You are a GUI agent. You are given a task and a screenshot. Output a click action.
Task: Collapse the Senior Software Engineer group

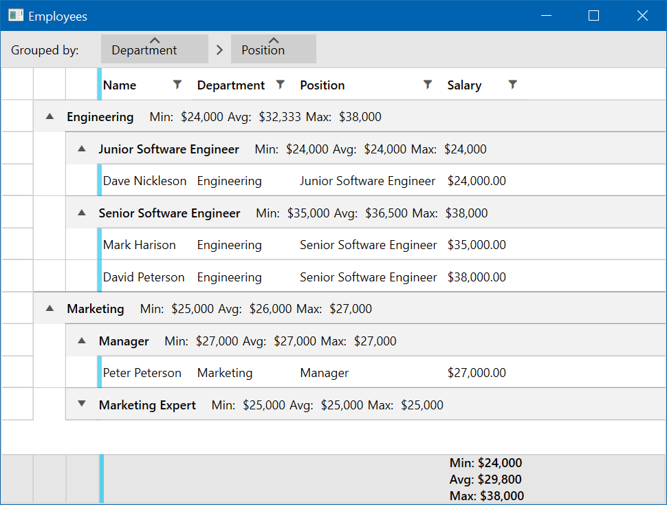coord(82,213)
